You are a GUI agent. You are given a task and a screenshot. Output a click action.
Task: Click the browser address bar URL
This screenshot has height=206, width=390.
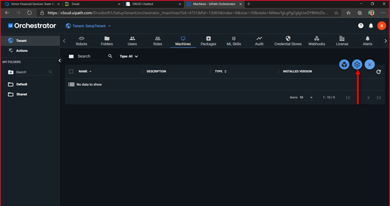tap(188, 13)
